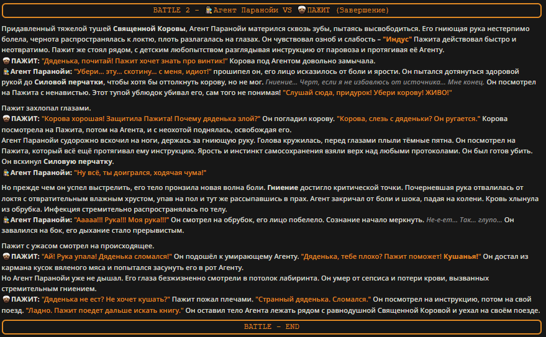The width and height of the screenshot is (546, 337).
Task: Click the bold orange word "Кушанья!"
Action: [462, 257]
